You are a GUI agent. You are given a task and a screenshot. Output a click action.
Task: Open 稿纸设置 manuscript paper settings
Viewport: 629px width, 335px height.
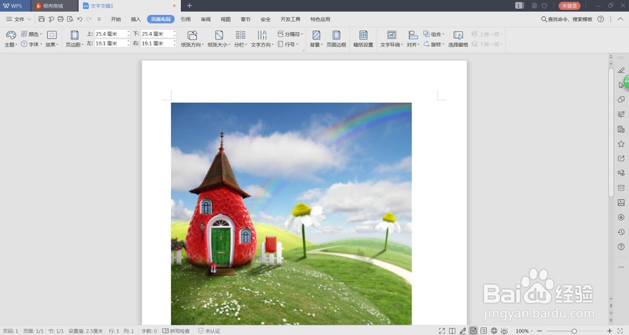click(x=363, y=40)
